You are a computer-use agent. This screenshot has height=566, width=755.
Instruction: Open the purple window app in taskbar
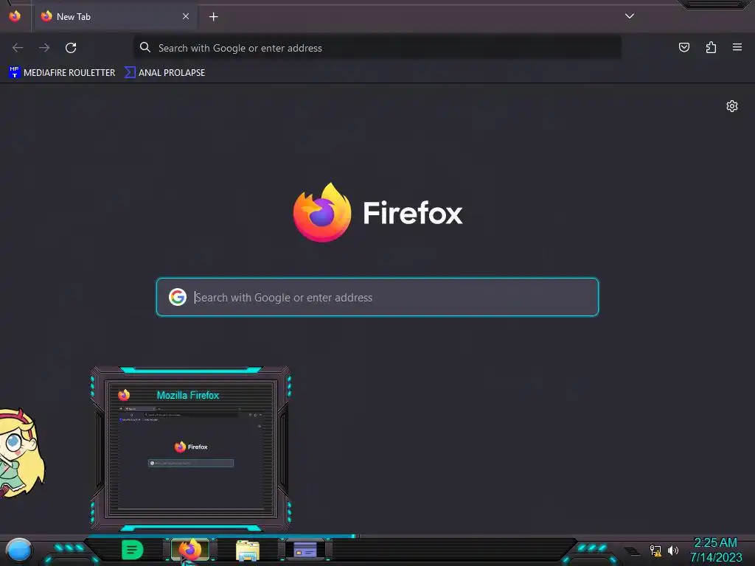(305, 550)
